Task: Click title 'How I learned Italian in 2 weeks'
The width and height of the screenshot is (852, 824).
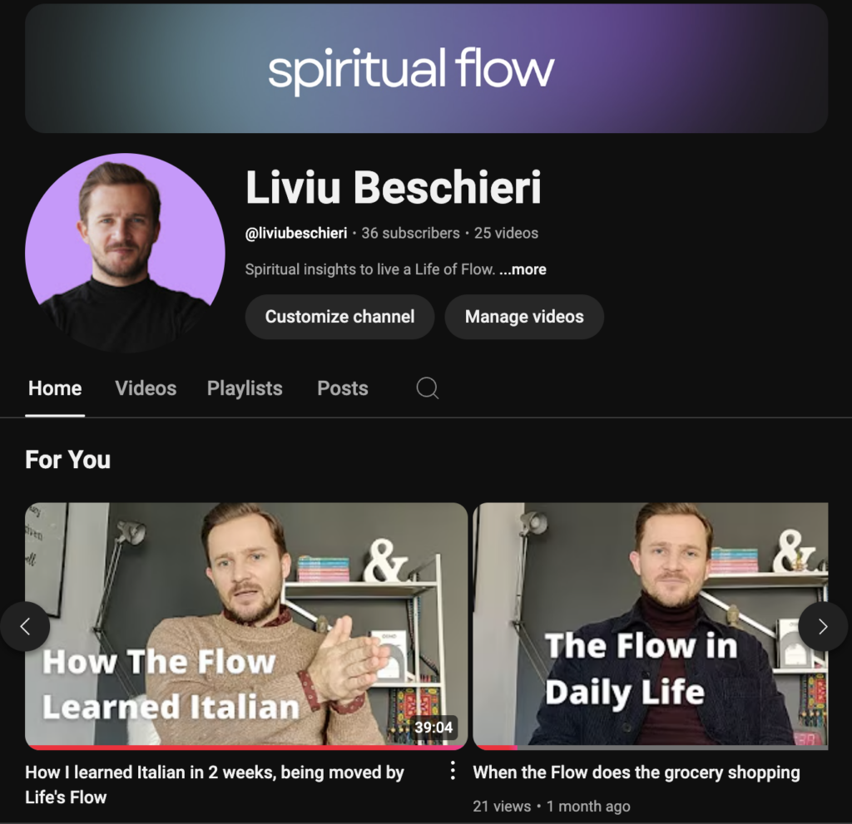Action: (x=215, y=785)
